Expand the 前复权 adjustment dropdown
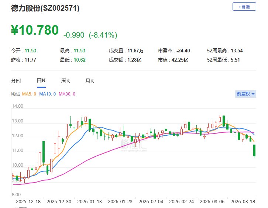Screen dimensions: 268x208 click(x=245, y=94)
